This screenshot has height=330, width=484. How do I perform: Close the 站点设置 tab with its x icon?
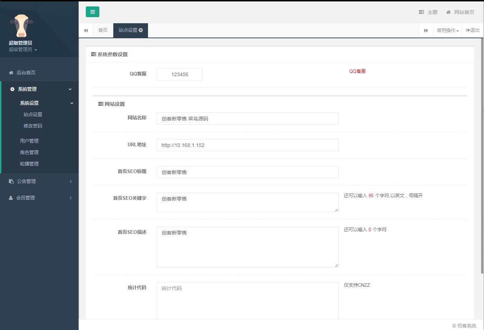click(x=141, y=30)
